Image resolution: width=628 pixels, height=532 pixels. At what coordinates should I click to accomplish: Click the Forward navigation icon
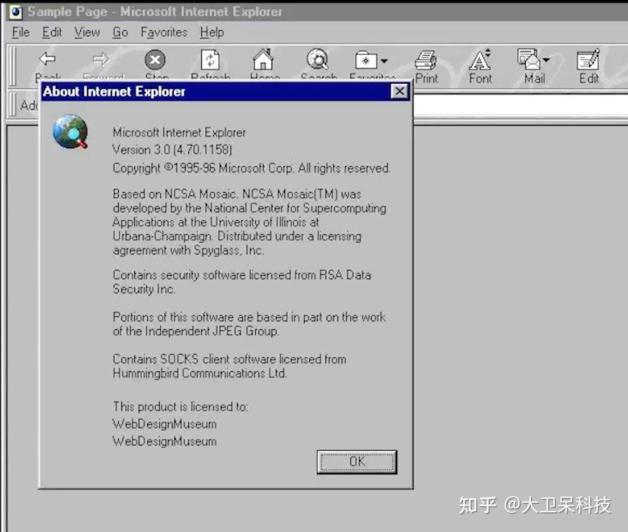pos(101,59)
